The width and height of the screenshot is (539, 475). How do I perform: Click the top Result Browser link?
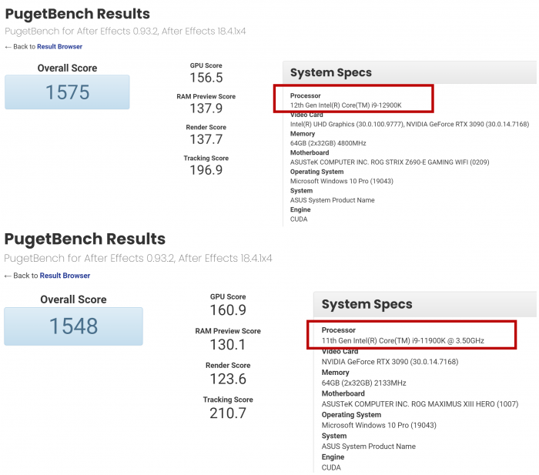(59, 47)
